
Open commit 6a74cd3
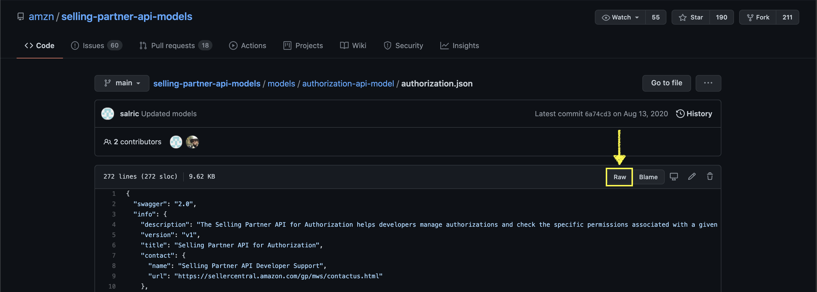(x=597, y=114)
